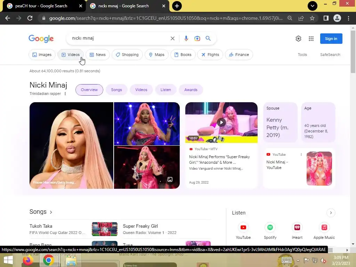The width and height of the screenshot is (356, 267).
Task: Listen on YouTube icon
Action: coord(243,227)
